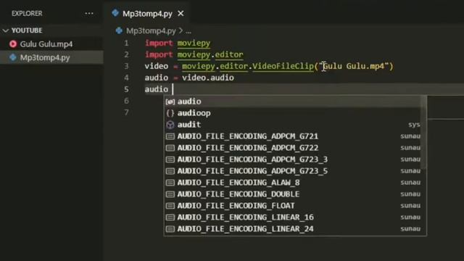The height and width of the screenshot is (261, 464).
Task: Open Gulu Gulu.mp4 in the explorer
Action: [46, 44]
